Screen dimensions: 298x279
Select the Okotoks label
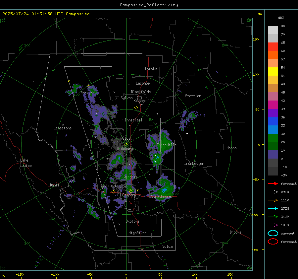(x=132, y=221)
